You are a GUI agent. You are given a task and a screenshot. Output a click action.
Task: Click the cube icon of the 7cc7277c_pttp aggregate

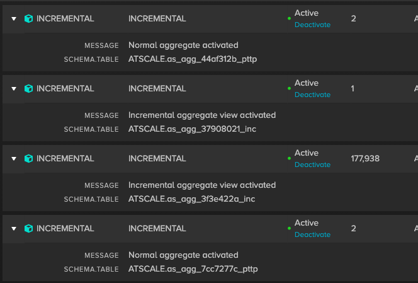(x=28, y=229)
